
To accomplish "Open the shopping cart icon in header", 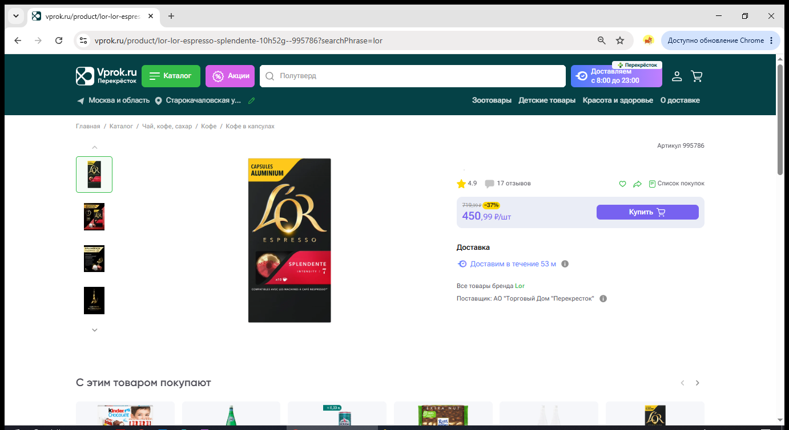I will click(x=697, y=76).
